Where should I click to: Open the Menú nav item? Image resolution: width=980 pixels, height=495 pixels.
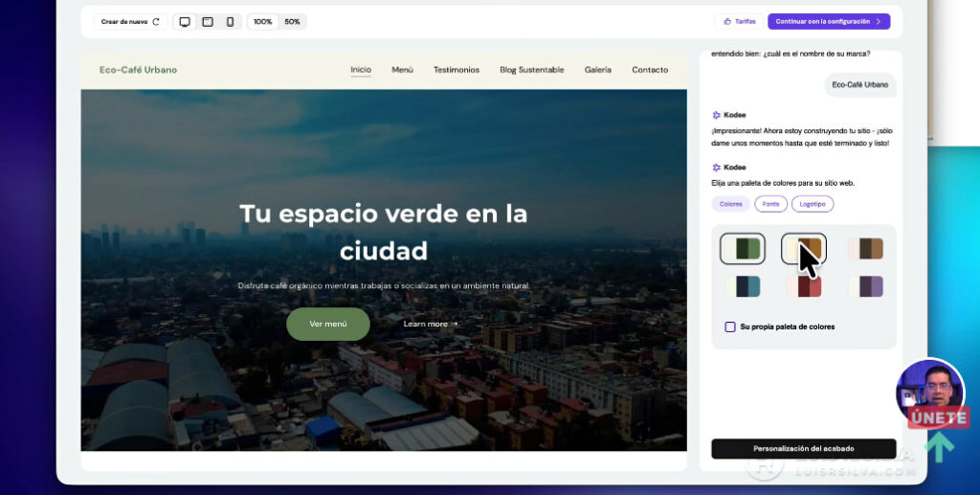click(x=403, y=70)
